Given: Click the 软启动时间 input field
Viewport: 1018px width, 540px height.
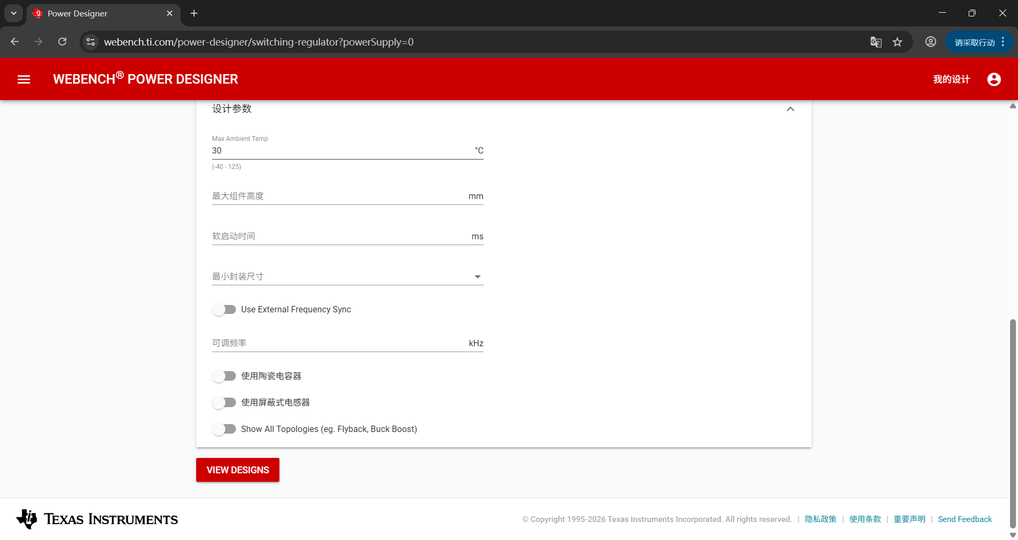Looking at the screenshot, I should [x=348, y=236].
